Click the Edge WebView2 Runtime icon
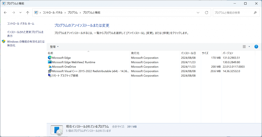262x137 pixels. tap(50, 62)
